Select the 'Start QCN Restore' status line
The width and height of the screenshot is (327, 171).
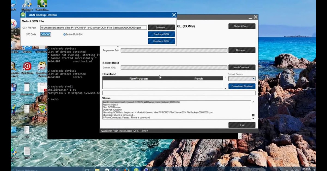click(x=111, y=107)
